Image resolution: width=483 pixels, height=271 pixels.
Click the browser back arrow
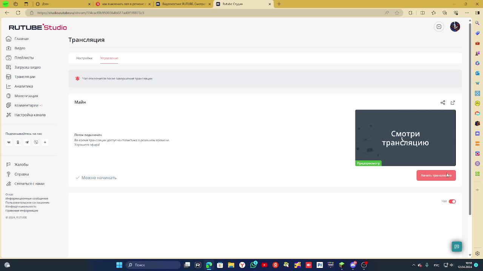coord(7,13)
